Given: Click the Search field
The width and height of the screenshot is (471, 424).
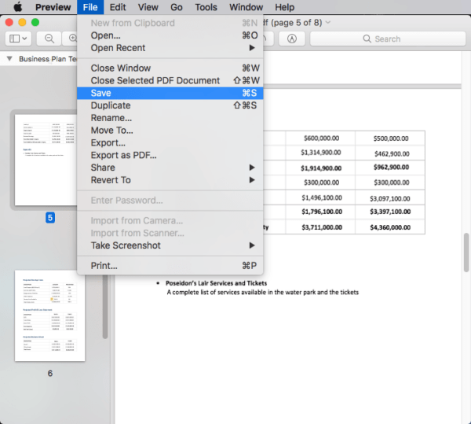Looking at the screenshot, I should [x=388, y=39].
